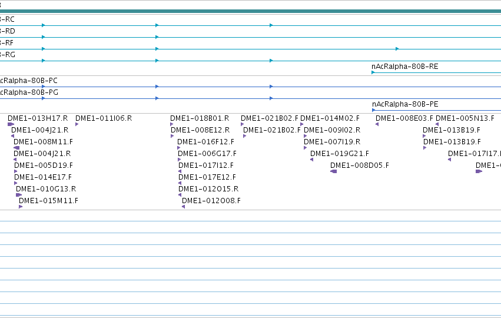Click the purple glyph under DME1-008M11.F
The width and height of the screenshot is (501, 318).
[x=16, y=148]
